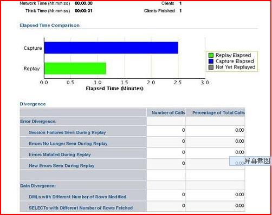Image resolution: width=272 pixels, height=215 pixels.
Task: Click the Network Time value 00:00:00
Action: tap(83, 3)
